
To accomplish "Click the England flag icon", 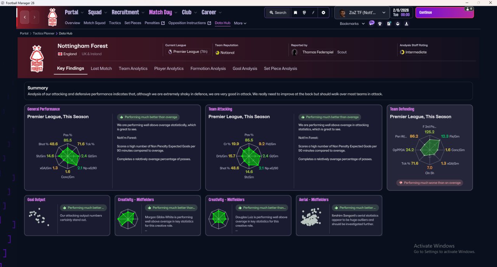I will (x=60, y=54).
